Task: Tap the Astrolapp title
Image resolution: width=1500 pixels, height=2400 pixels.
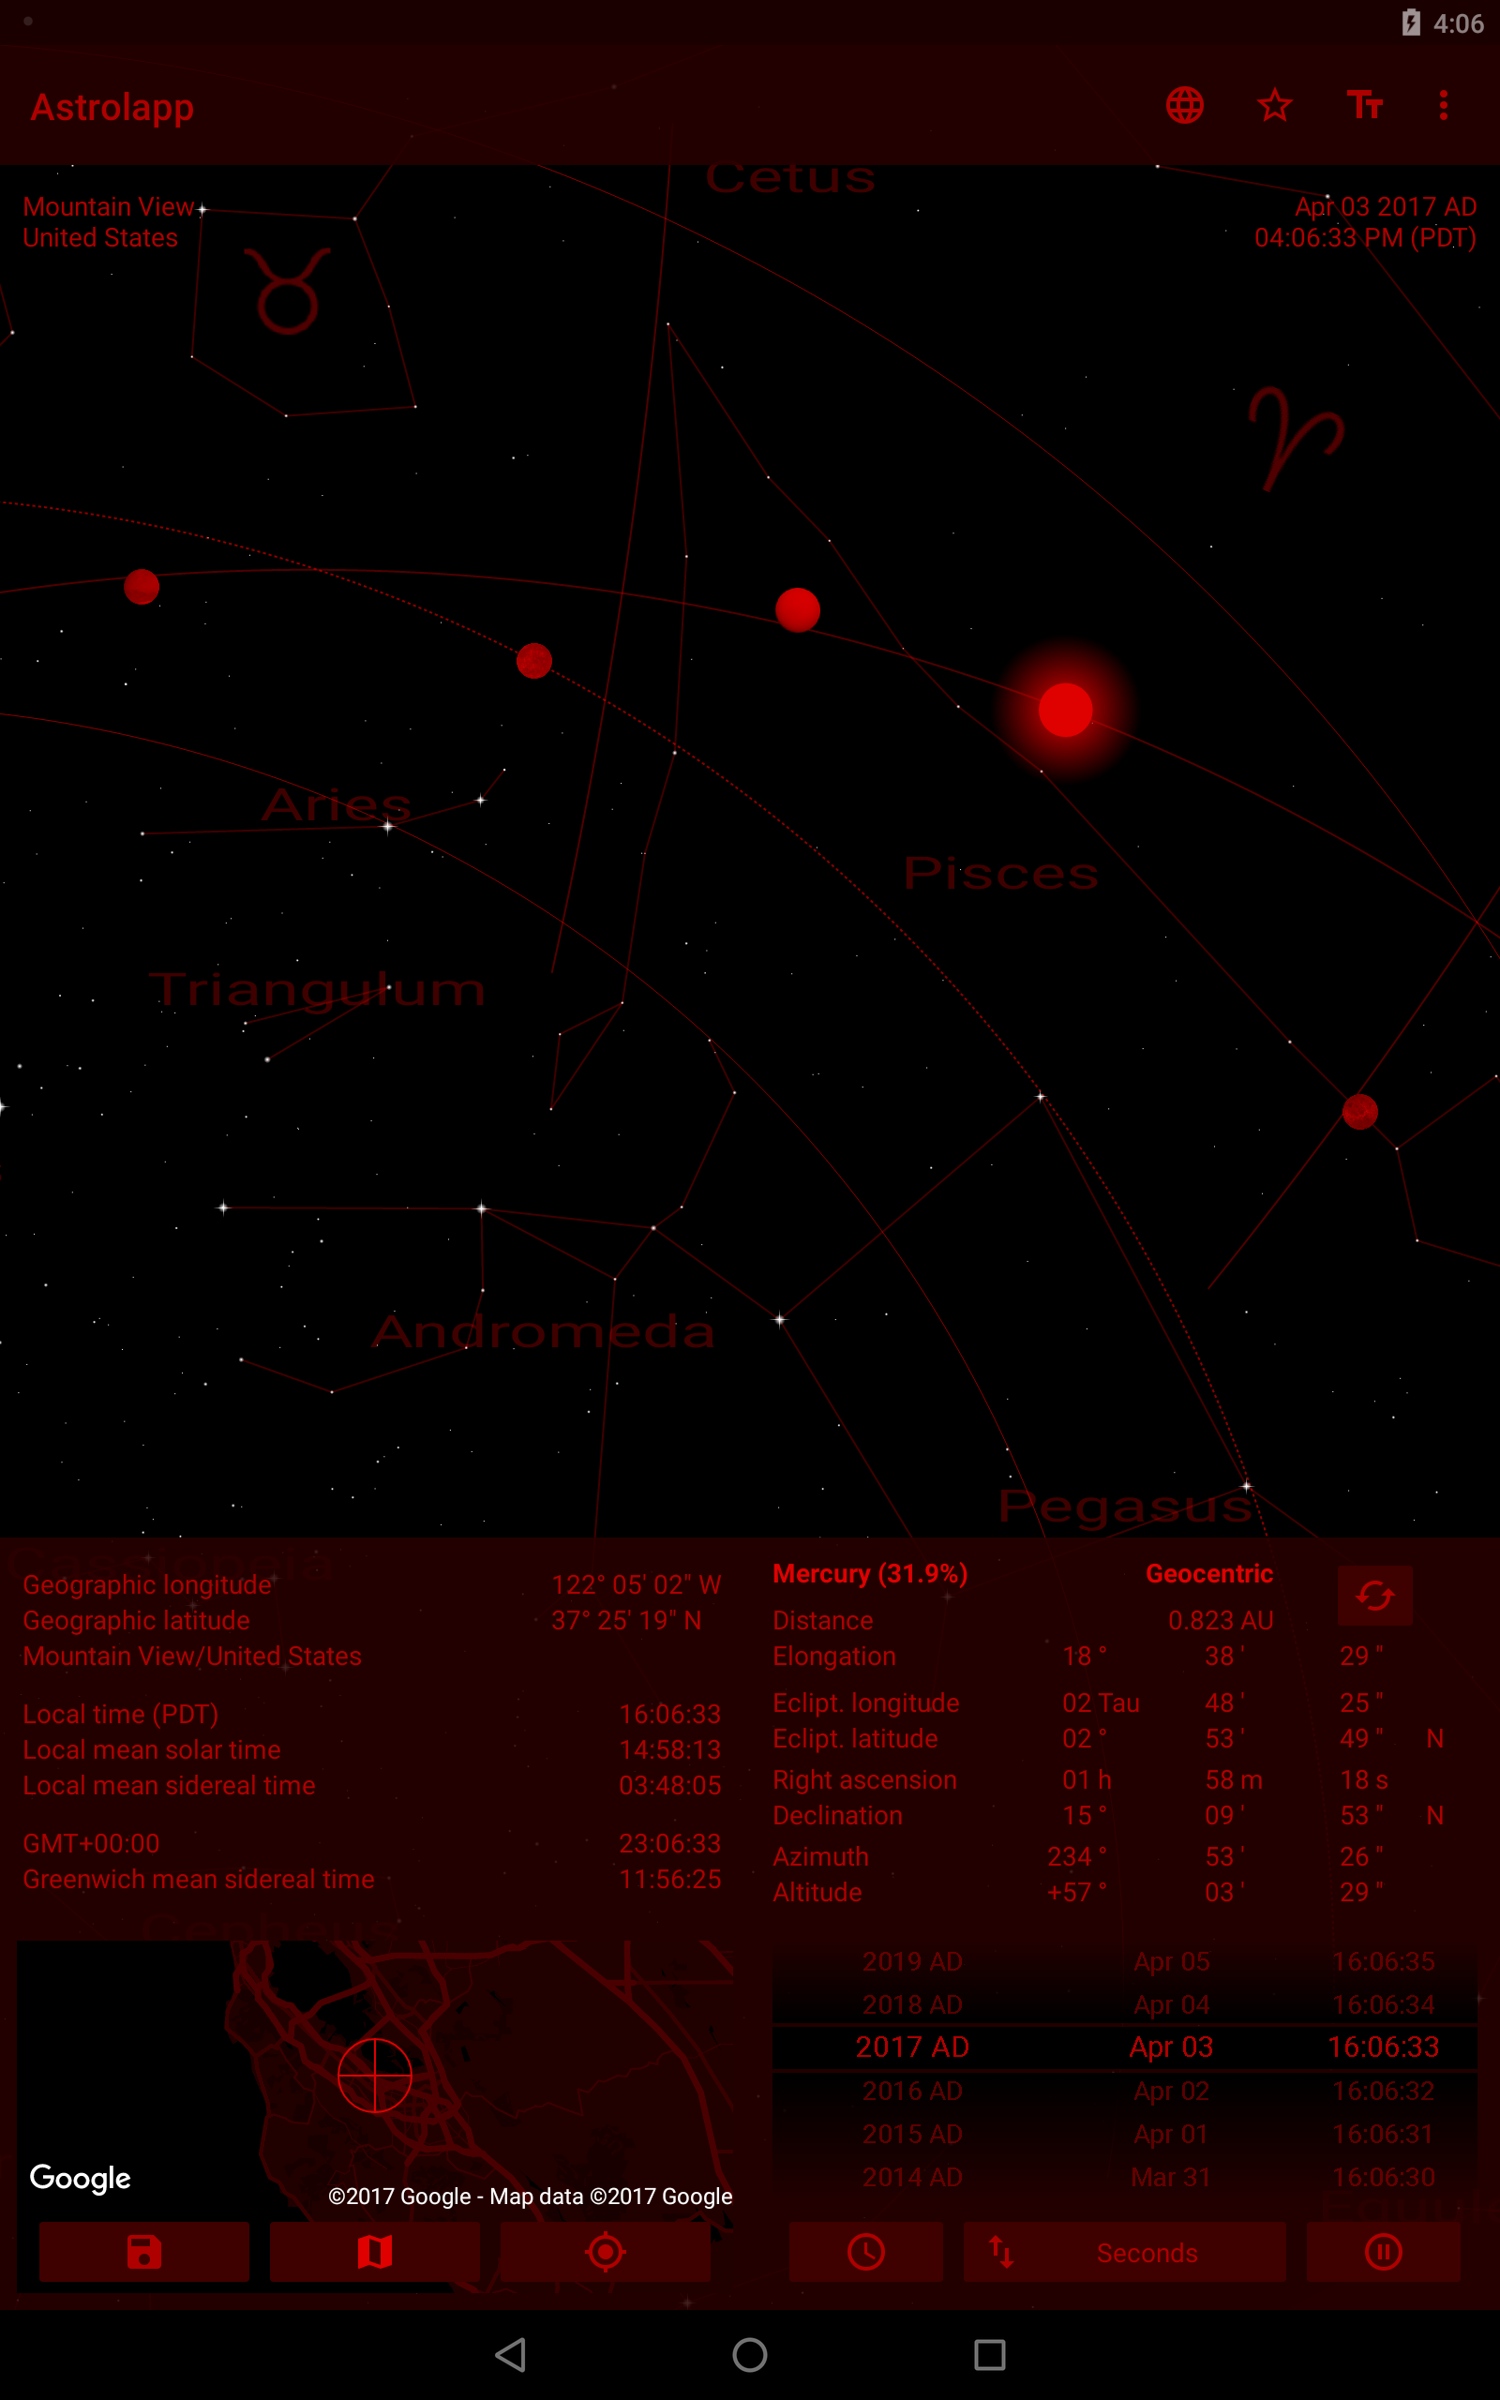Action: tap(112, 107)
